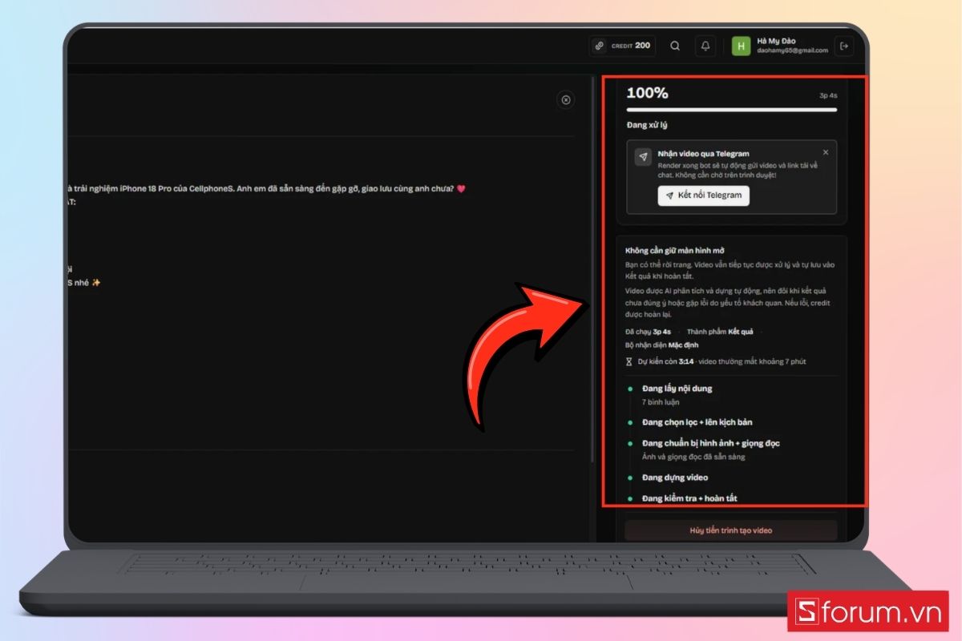Click the CREDIT 200 balance badge
Image resolution: width=962 pixels, height=641 pixels.
(623, 46)
